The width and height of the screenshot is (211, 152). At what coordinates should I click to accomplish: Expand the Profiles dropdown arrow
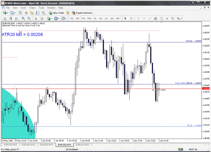point(15,13)
